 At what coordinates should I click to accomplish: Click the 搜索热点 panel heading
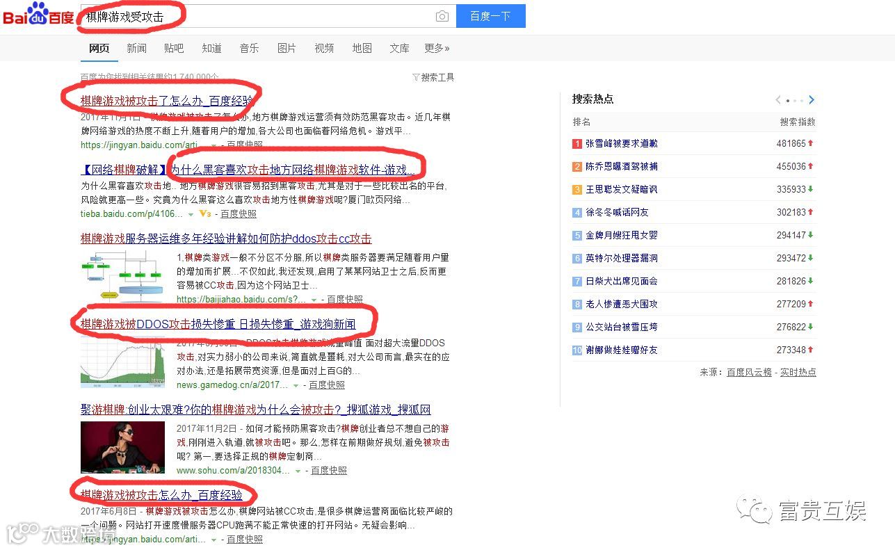592,99
